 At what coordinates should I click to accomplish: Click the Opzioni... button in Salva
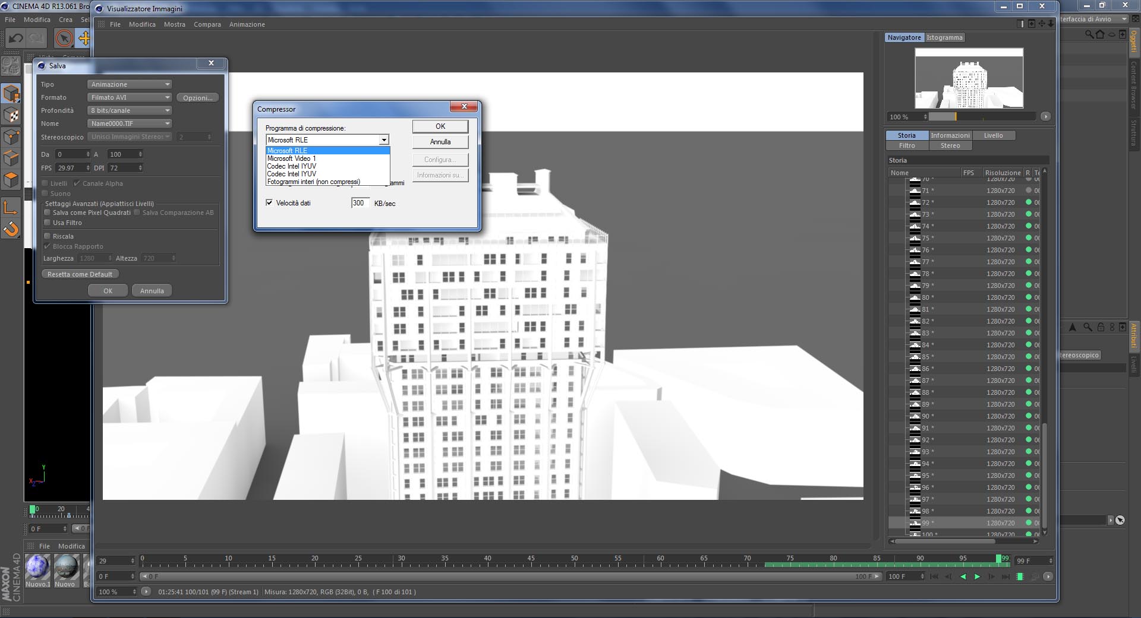pos(198,97)
